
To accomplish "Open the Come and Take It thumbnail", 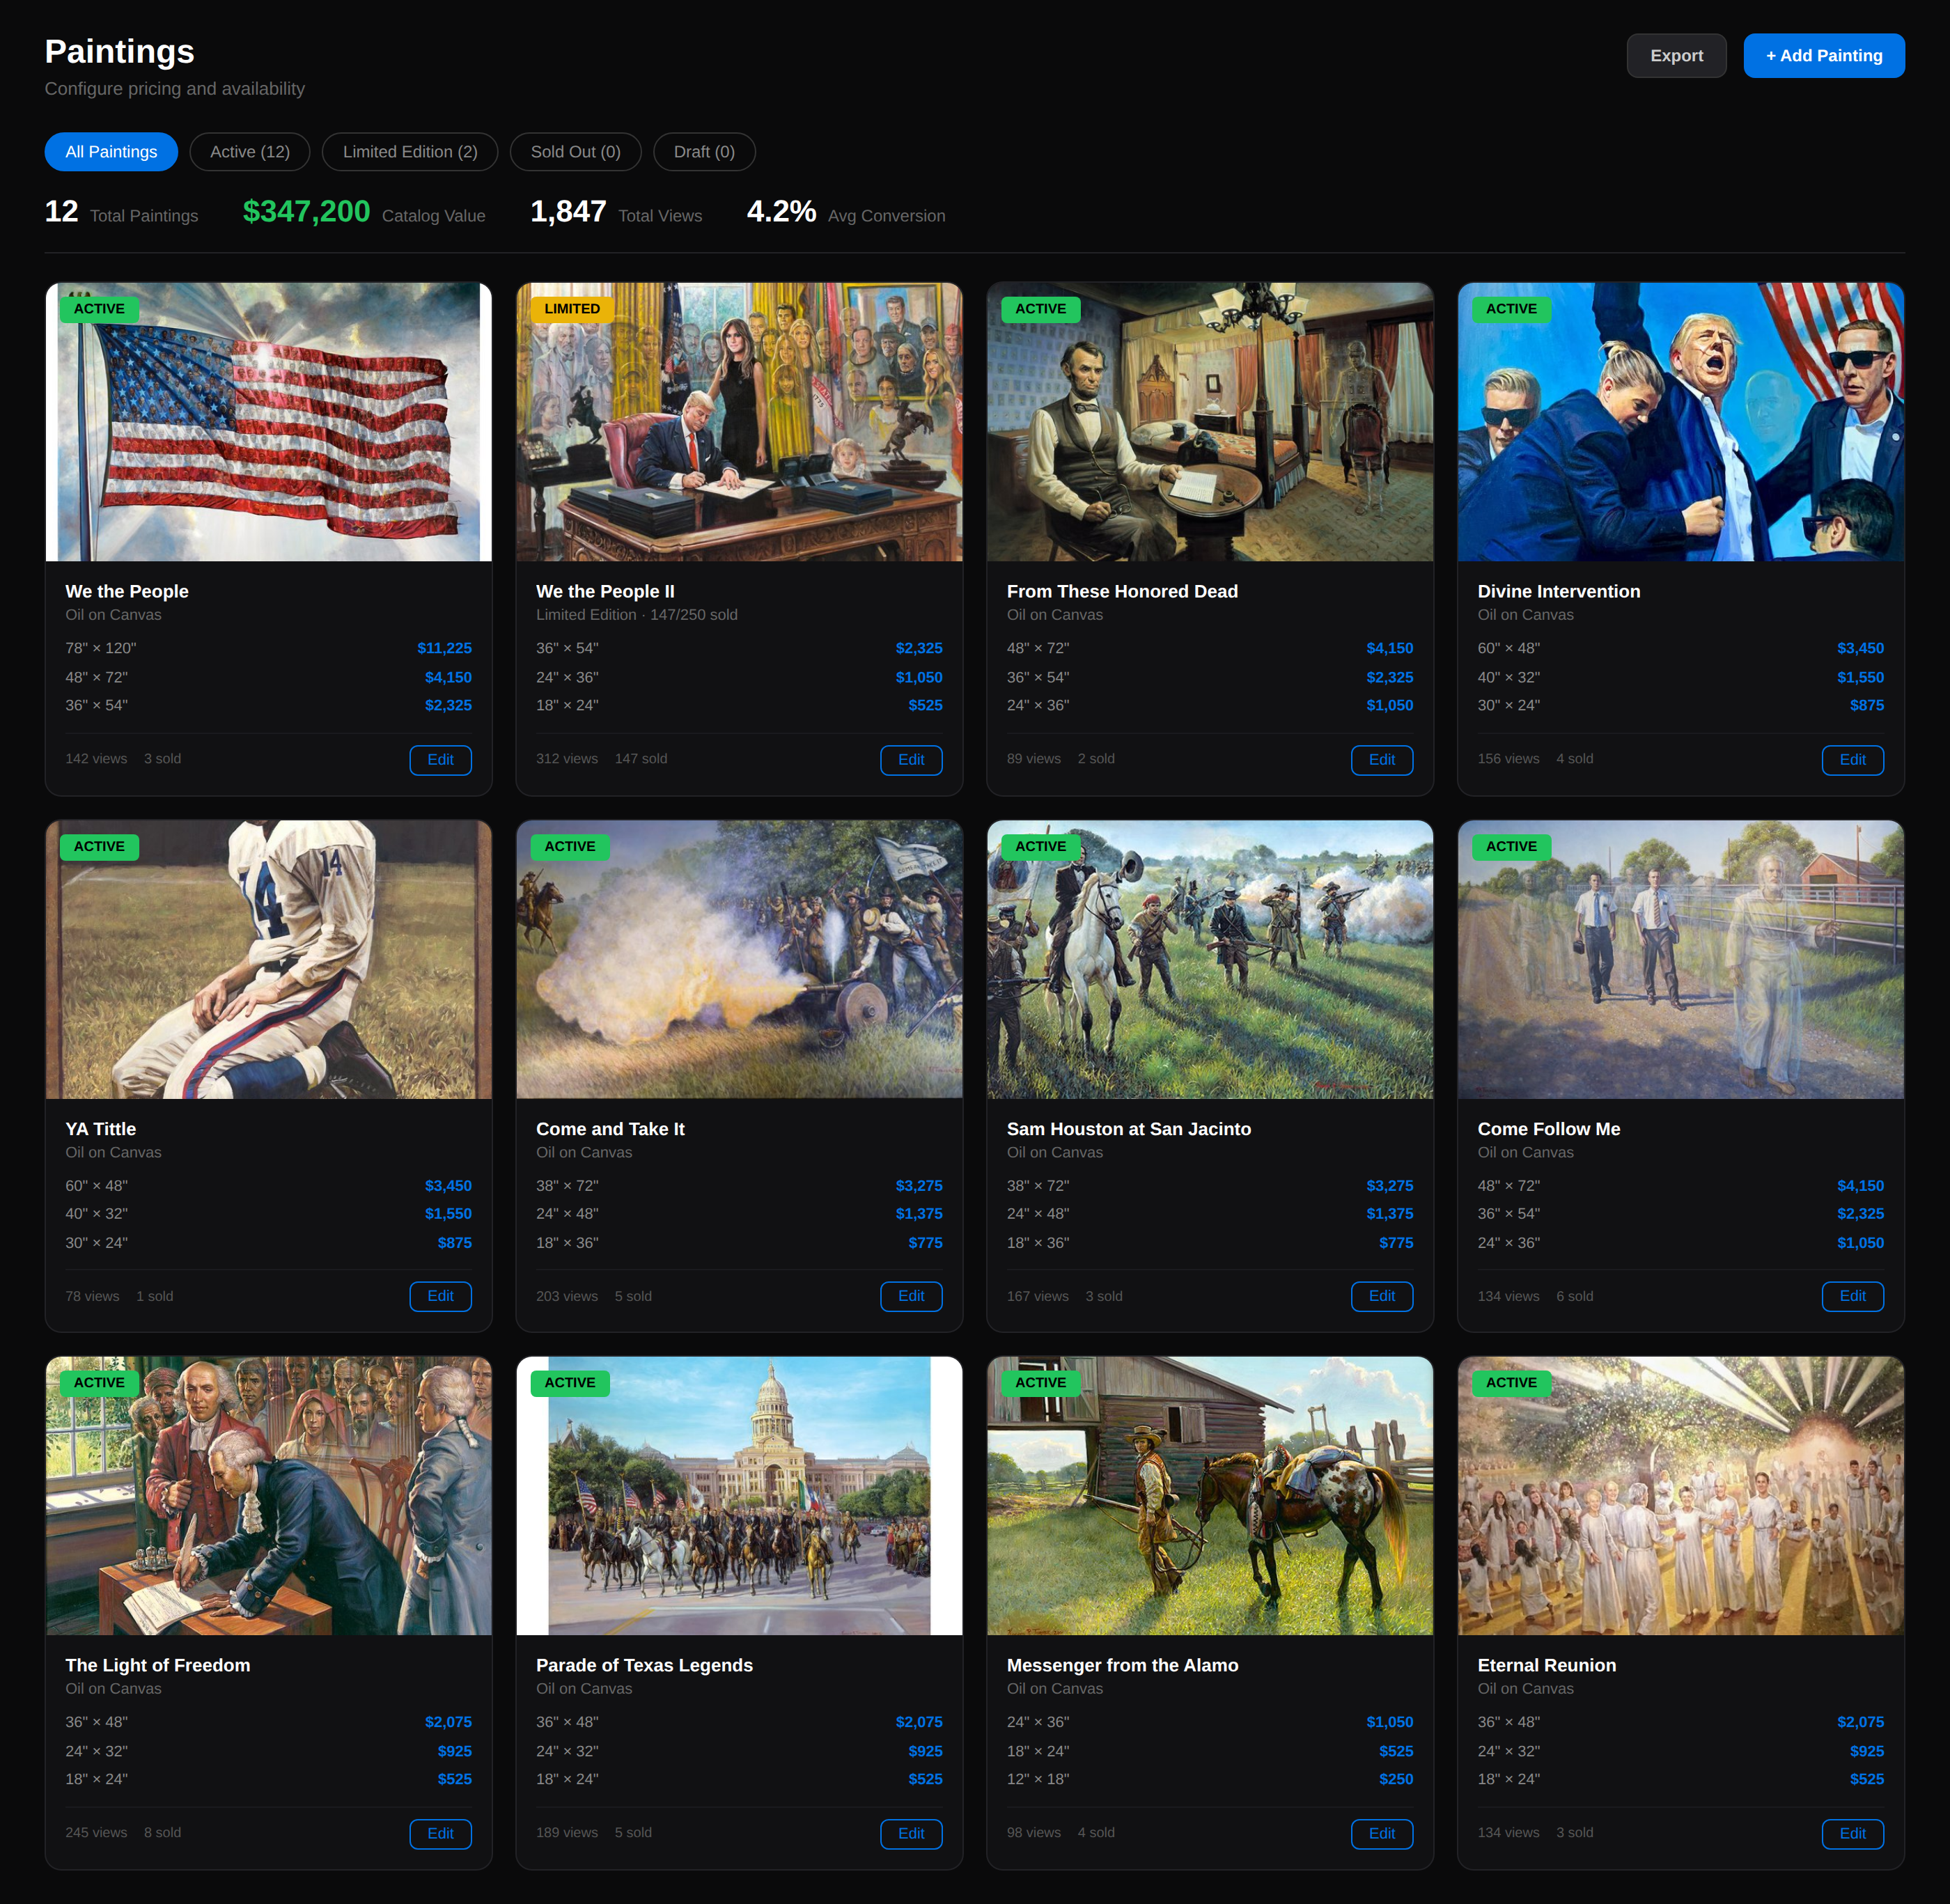I will point(739,960).
